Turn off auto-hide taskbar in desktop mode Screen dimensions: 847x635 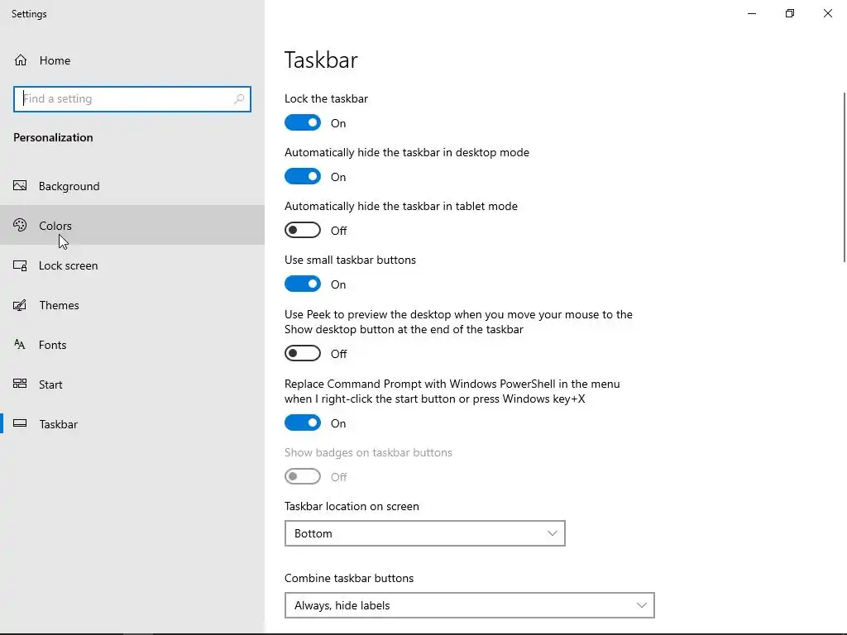tap(303, 177)
